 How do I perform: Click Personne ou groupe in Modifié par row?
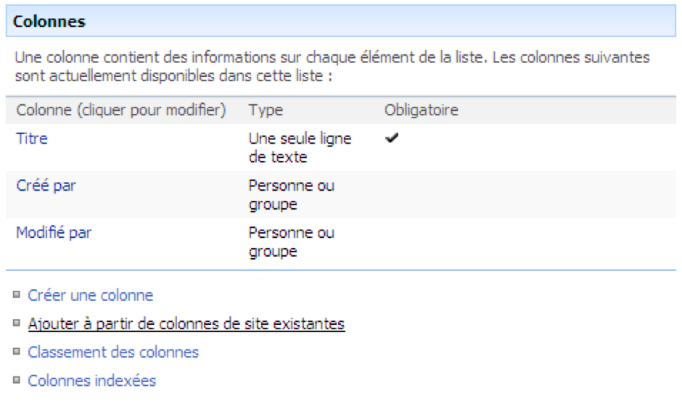(x=290, y=242)
